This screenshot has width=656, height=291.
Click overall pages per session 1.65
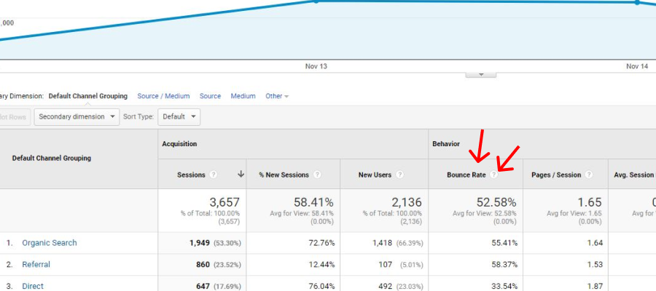590,202
